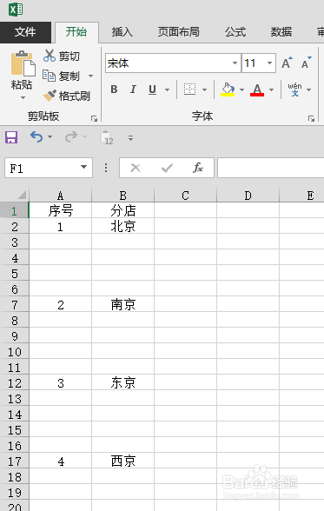
Task: Open the 公式 ribbon tab
Action: [x=235, y=32]
